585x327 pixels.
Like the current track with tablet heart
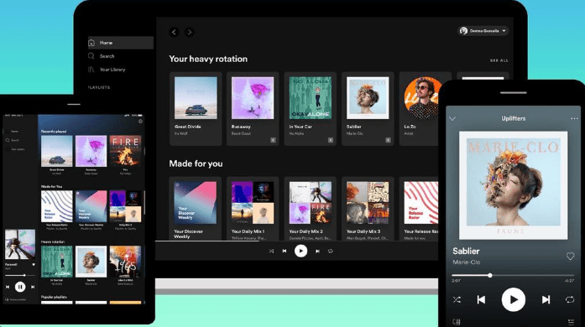[x=34, y=265]
